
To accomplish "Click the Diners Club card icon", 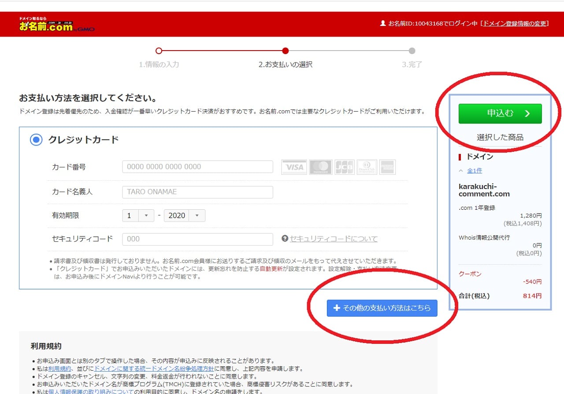I will [x=367, y=167].
